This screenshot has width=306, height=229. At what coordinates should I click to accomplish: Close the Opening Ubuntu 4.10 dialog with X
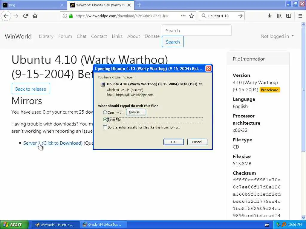coord(208,69)
